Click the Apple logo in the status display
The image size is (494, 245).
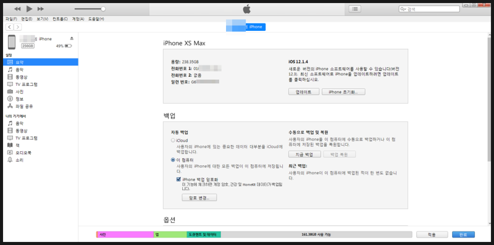click(x=246, y=9)
